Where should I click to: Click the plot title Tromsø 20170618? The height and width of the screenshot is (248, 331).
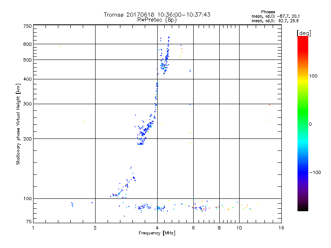coord(157,14)
